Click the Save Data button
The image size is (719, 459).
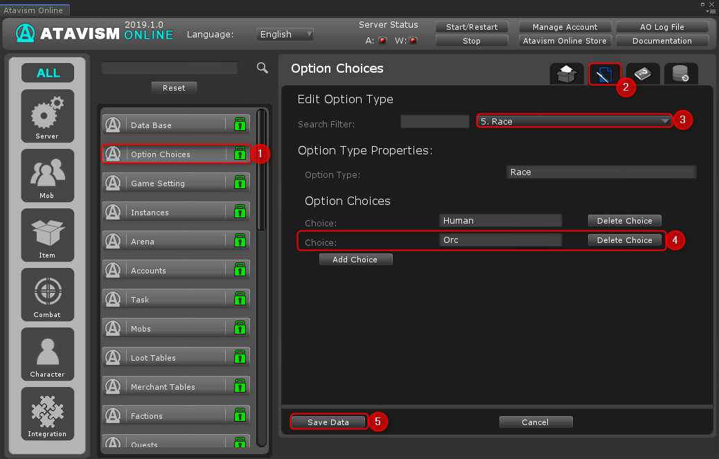tap(328, 422)
